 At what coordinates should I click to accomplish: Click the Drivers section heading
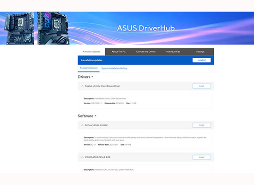84,77
